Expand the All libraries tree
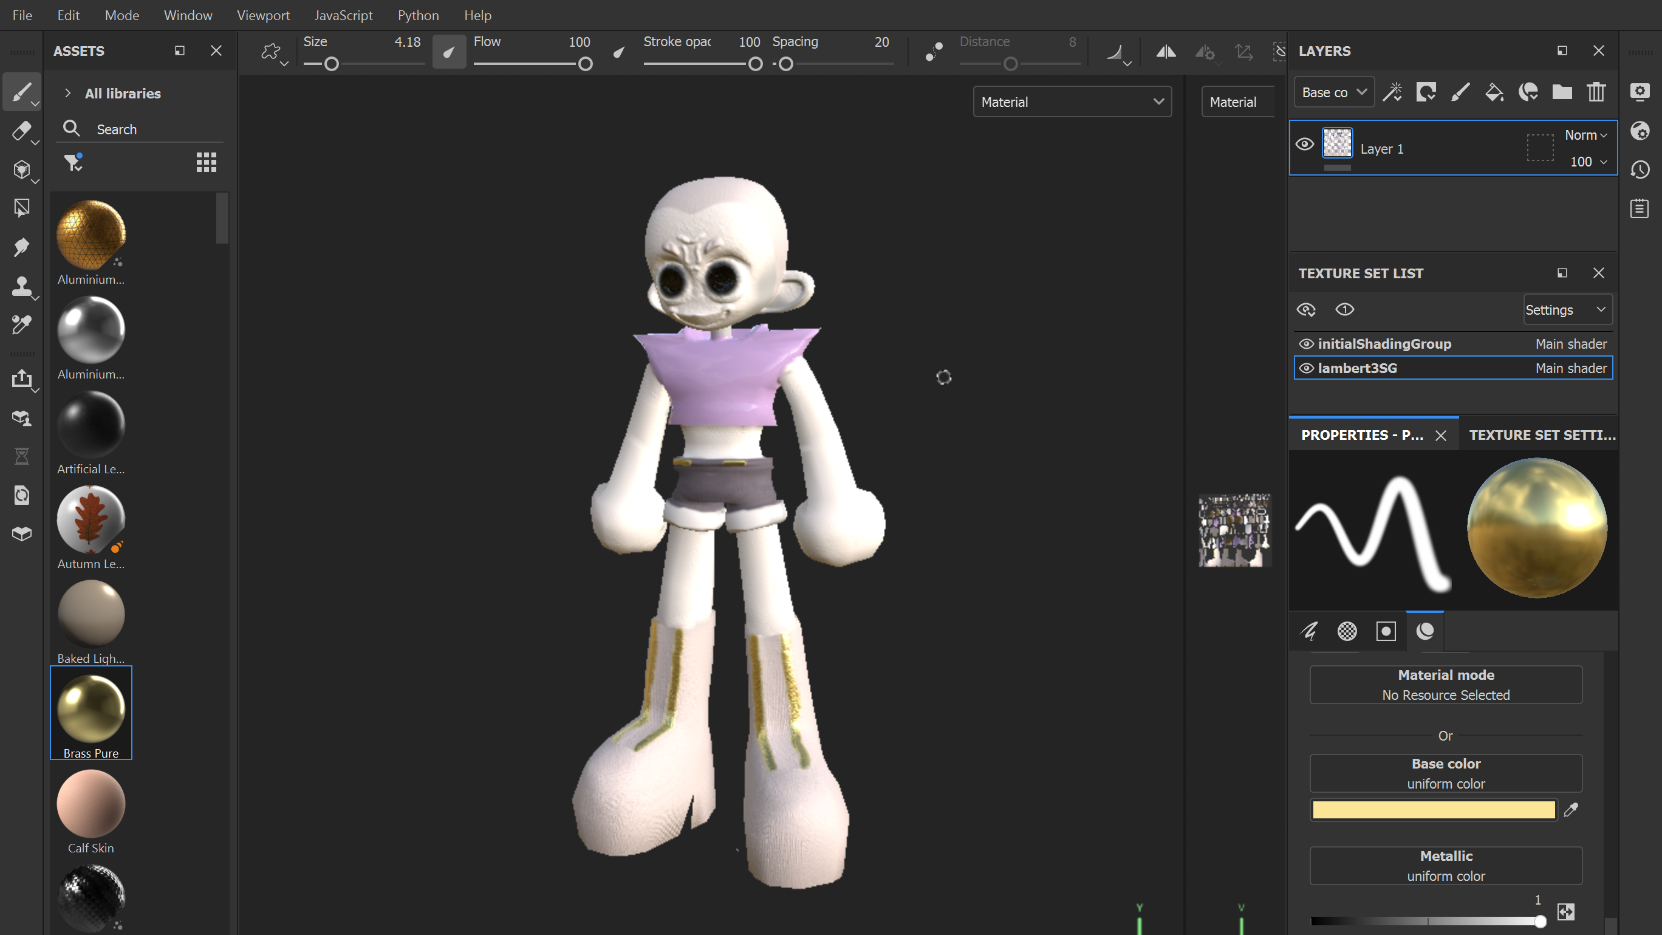 coord(68,94)
